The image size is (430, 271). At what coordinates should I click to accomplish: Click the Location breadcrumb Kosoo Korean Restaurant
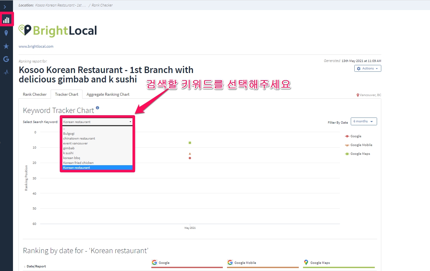pos(60,5)
